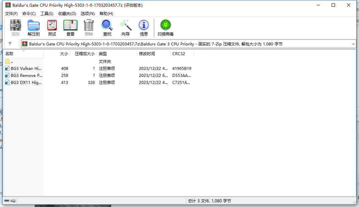Screen dimensions: 359x207
Task: Click the '..' parent directory entry
Action: (x=12, y=62)
